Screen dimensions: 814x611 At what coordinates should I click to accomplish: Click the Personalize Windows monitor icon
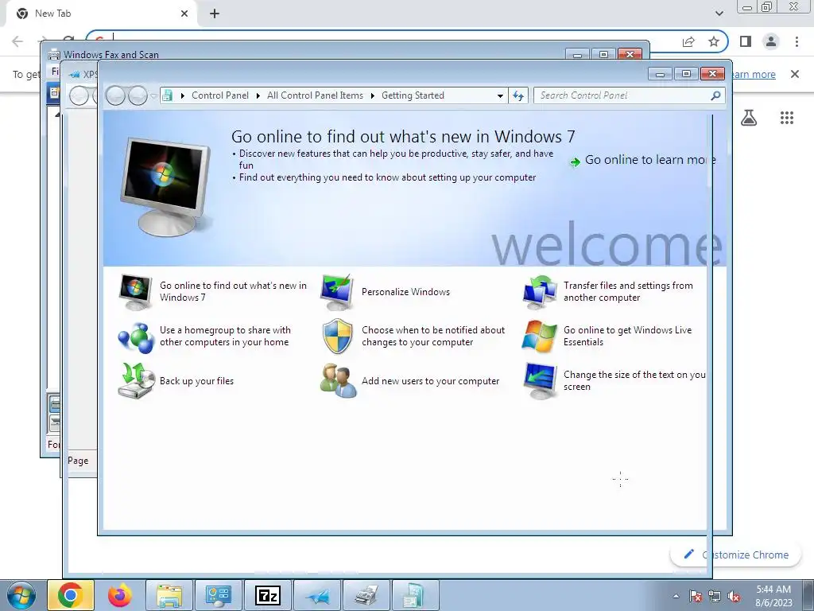coord(337,291)
